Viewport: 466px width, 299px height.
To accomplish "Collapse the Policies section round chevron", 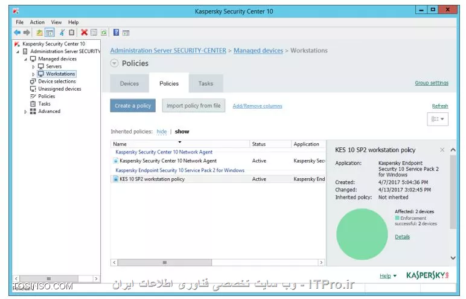I will pos(114,63).
